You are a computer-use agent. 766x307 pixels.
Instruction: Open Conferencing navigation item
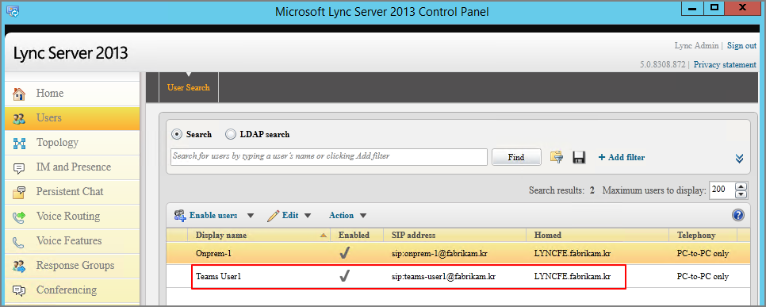(x=72, y=290)
